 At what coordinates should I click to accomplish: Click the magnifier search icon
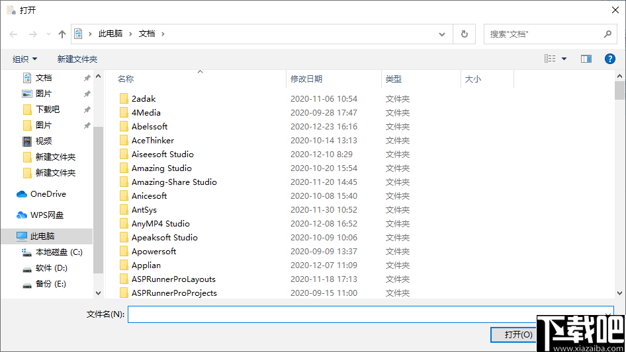click(607, 34)
